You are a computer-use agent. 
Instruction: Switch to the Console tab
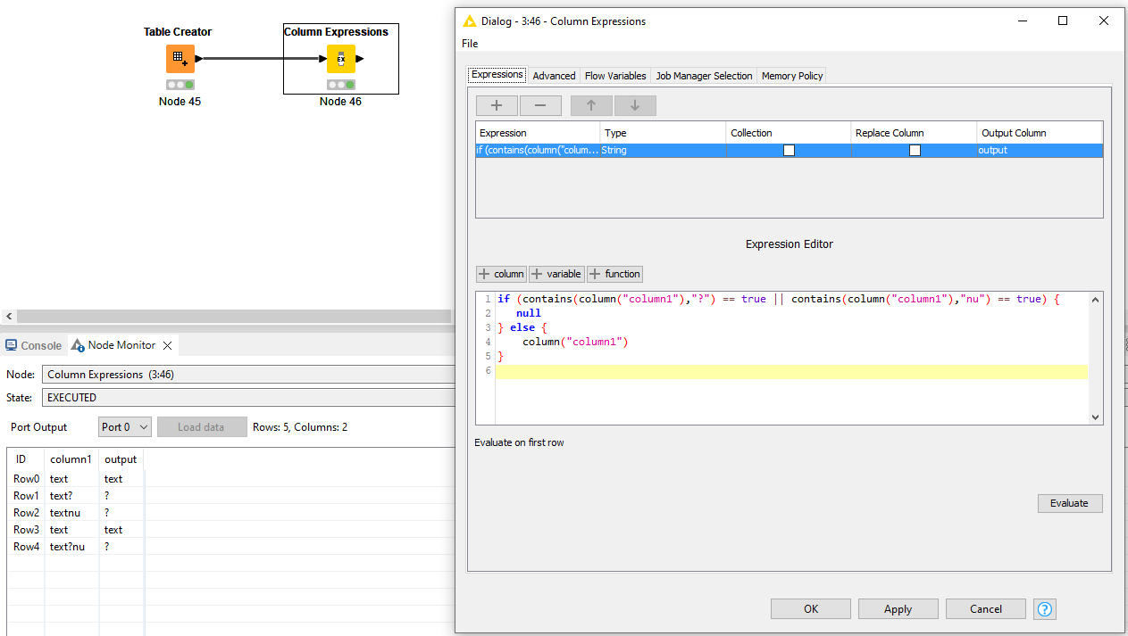[x=34, y=345]
